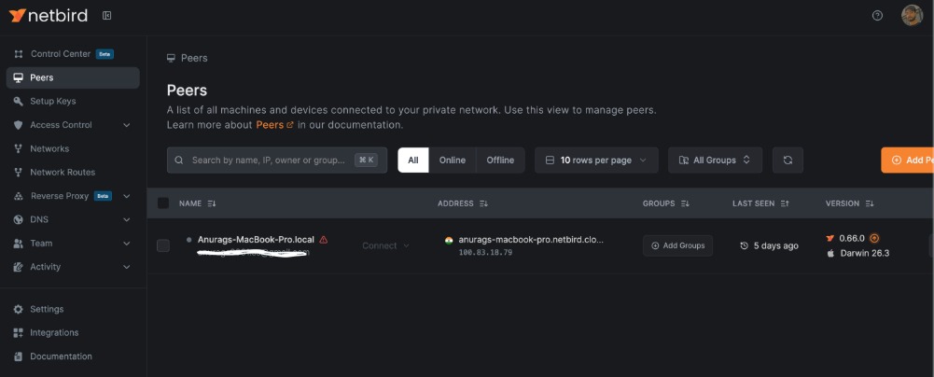934x377 pixels.
Task: Click the external link icon beside Peers documentation
Action: 290,125
